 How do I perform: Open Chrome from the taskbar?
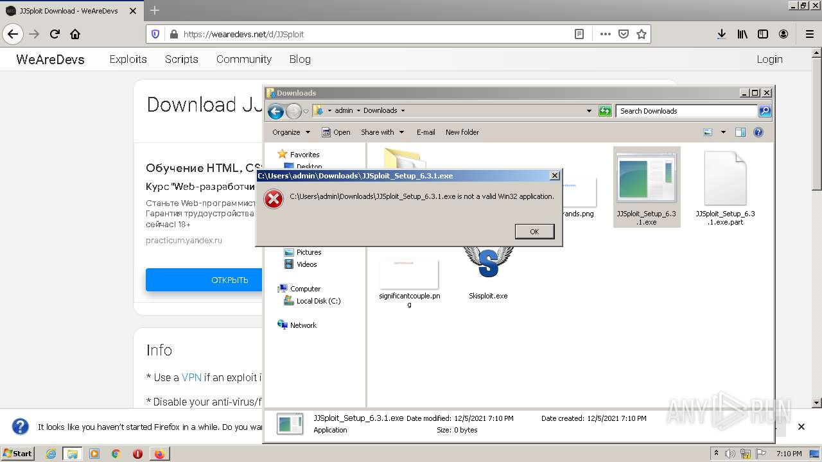pyautogui.click(x=116, y=454)
